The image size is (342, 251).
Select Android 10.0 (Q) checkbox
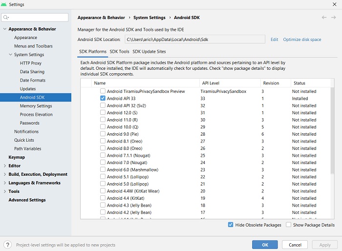[103, 126]
